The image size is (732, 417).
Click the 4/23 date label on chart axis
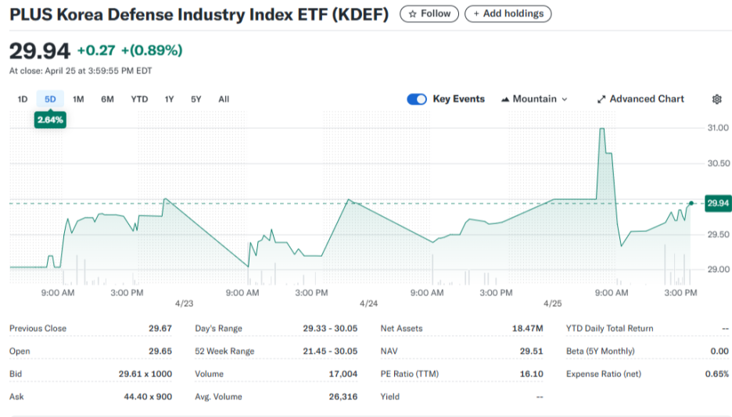point(184,304)
